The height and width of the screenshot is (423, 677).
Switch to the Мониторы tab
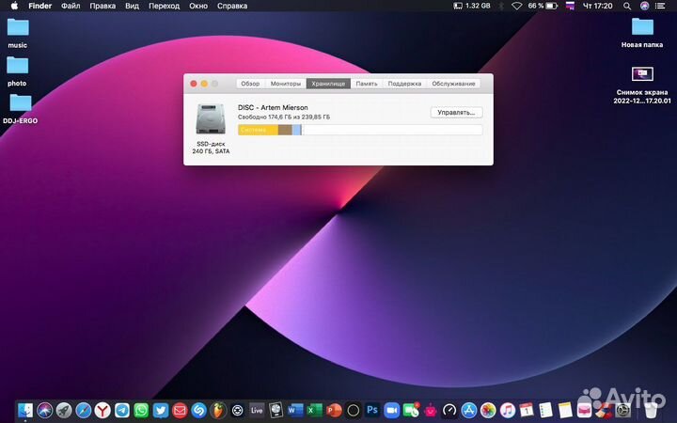tap(286, 84)
